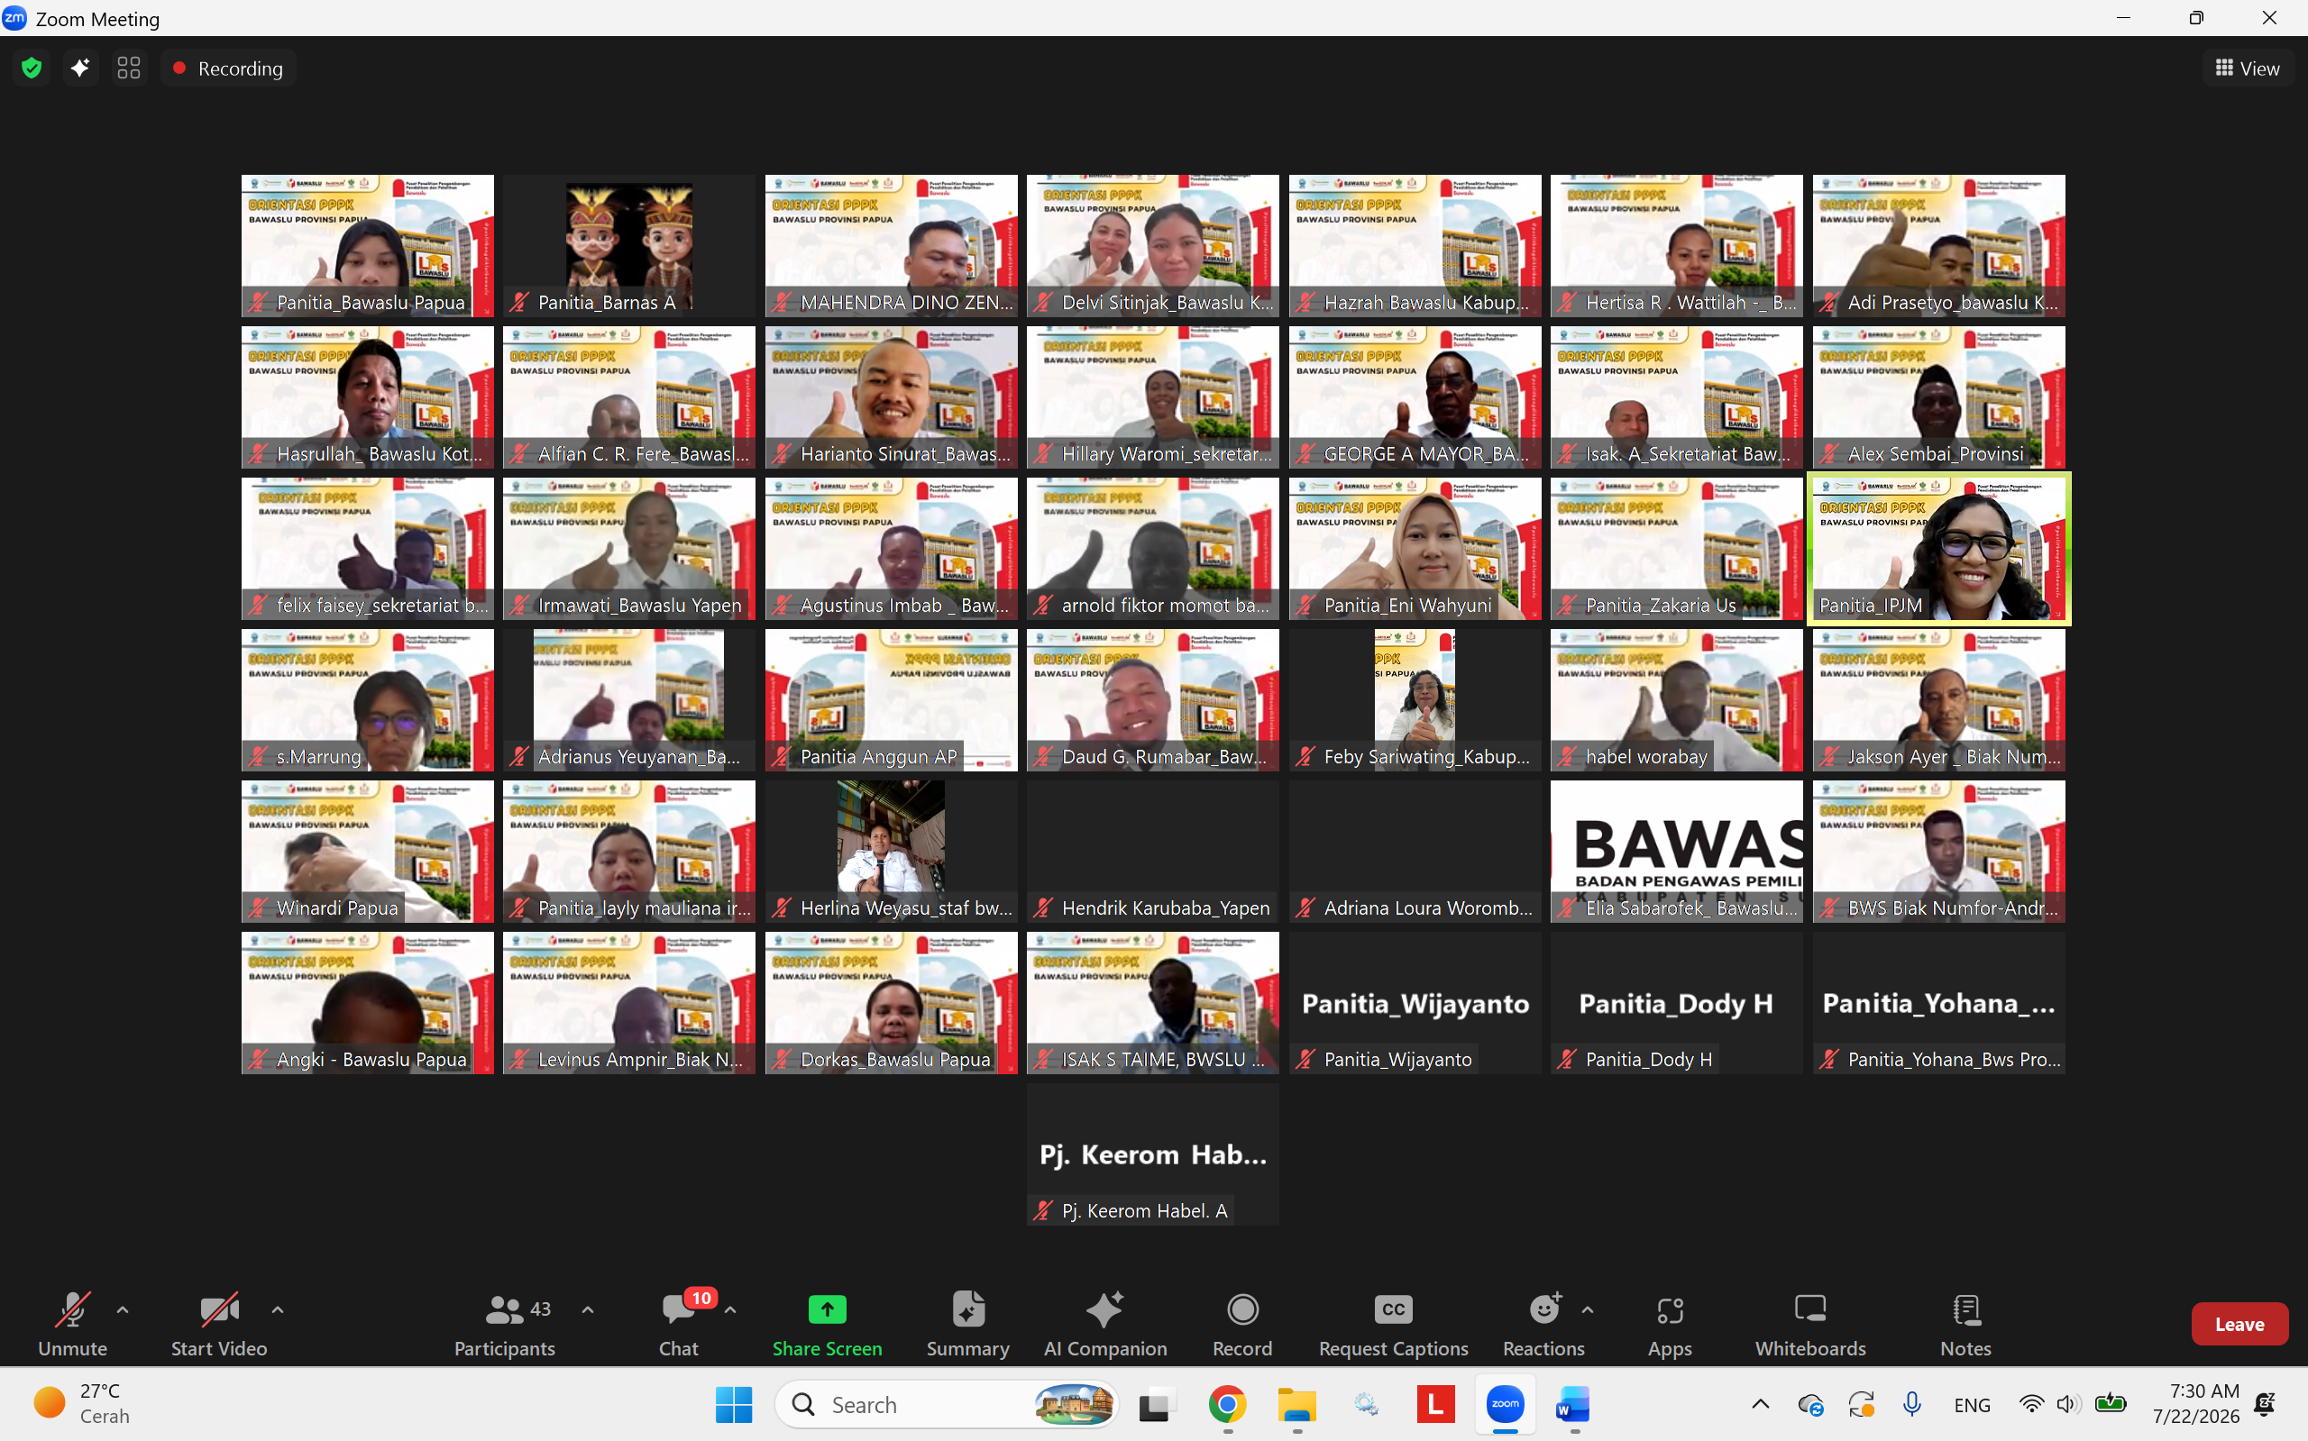Image resolution: width=2308 pixels, height=1441 pixels.
Task: Expand video options arrow beside Start Video
Action: pyautogui.click(x=278, y=1309)
